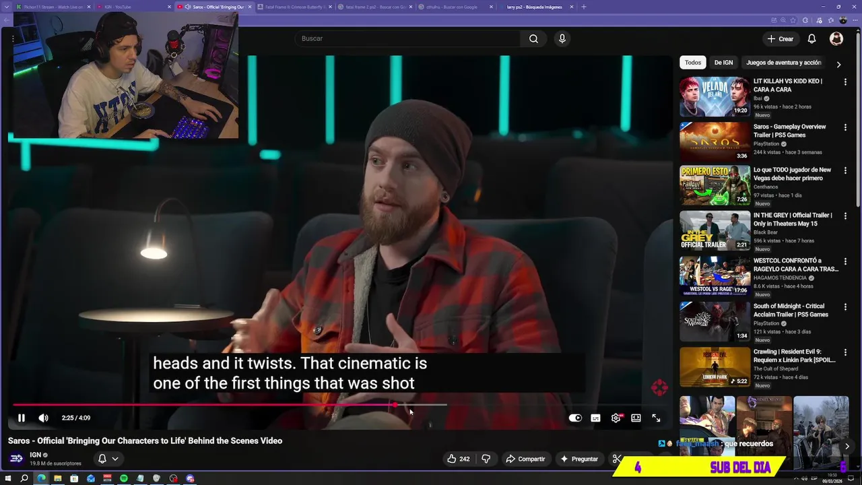
Task: Pause the video playback
Action: coord(22,418)
